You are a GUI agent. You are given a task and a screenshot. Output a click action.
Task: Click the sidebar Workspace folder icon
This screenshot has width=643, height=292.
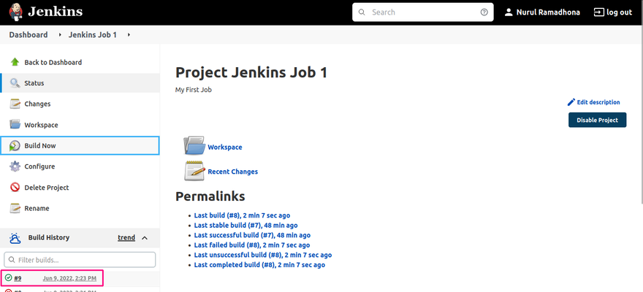click(x=15, y=125)
